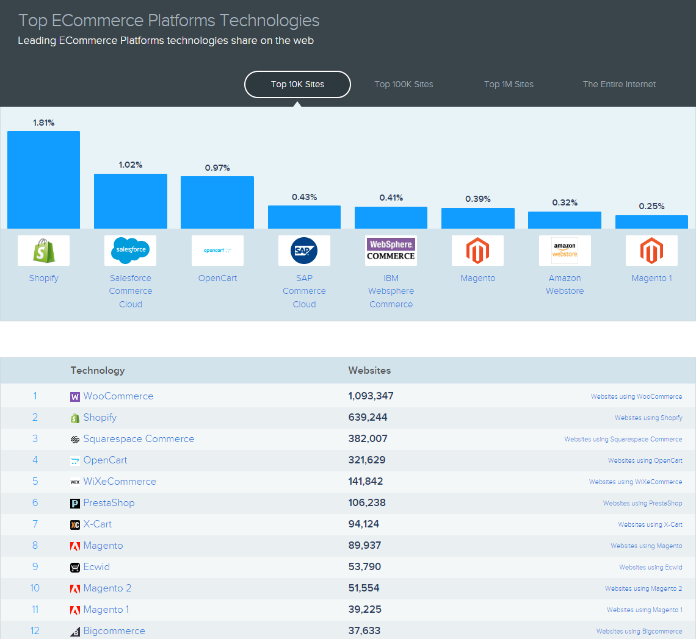Image resolution: width=696 pixels, height=639 pixels.
Task: Click the SAP Commerce Cloud logo
Action: click(x=304, y=251)
